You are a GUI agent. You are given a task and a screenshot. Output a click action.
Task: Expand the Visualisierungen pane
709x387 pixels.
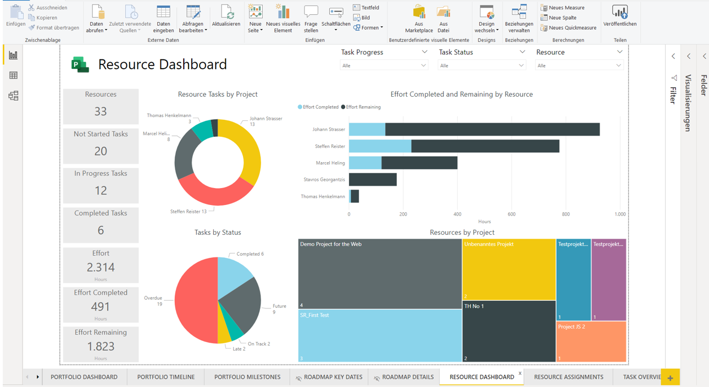point(689,56)
